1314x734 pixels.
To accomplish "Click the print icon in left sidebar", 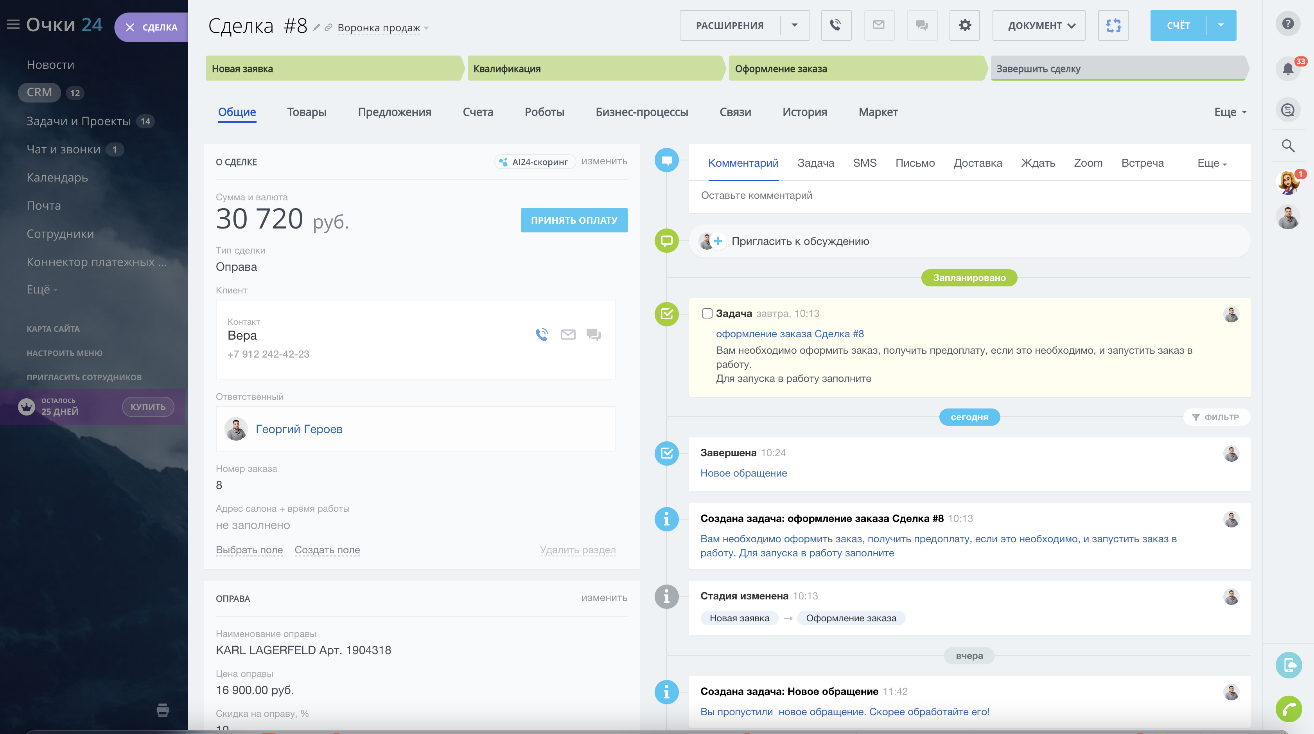I will click(x=163, y=709).
